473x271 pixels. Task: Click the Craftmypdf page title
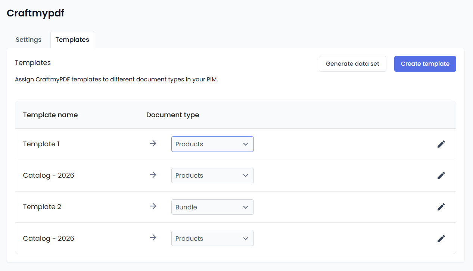pyautogui.click(x=35, y=13)
